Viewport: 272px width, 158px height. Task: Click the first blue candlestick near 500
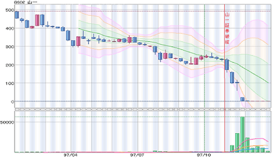(x=17, y=14)
